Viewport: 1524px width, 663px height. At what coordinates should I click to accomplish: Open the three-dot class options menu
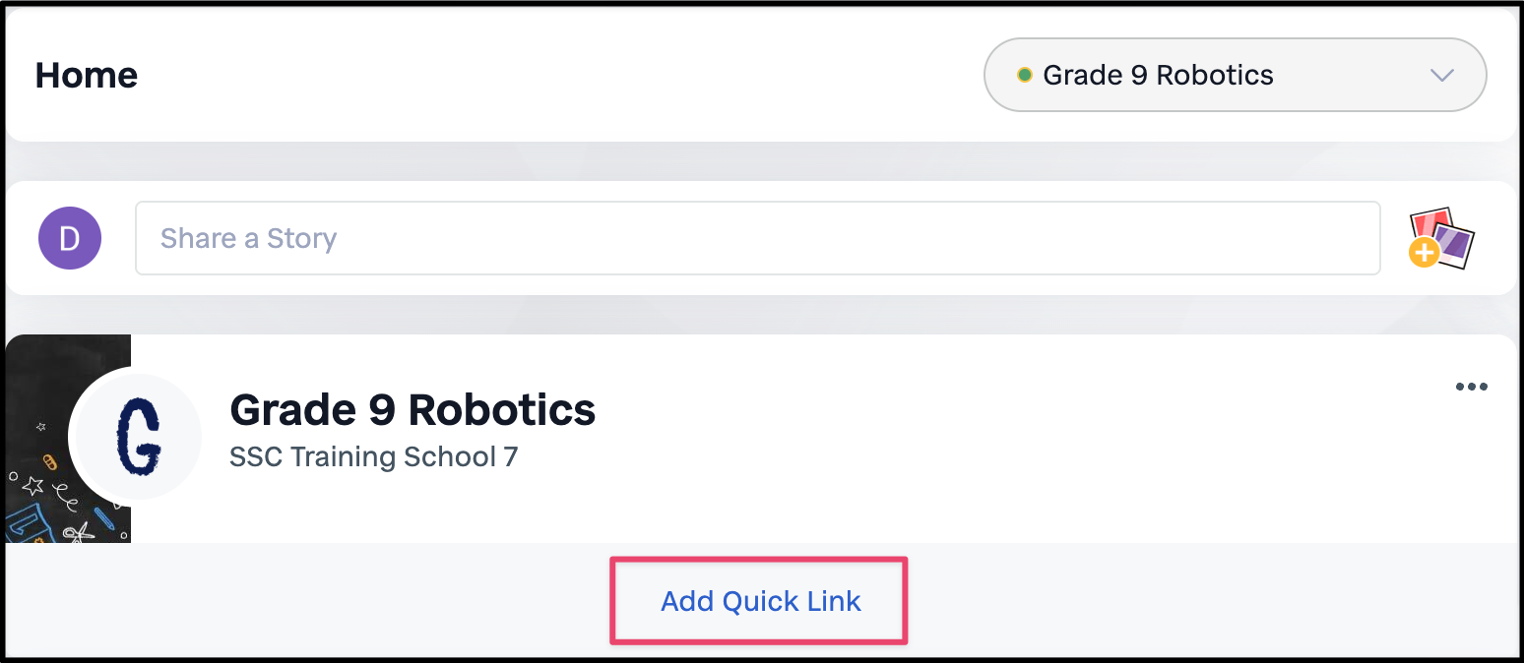(x=1471, y=387)
